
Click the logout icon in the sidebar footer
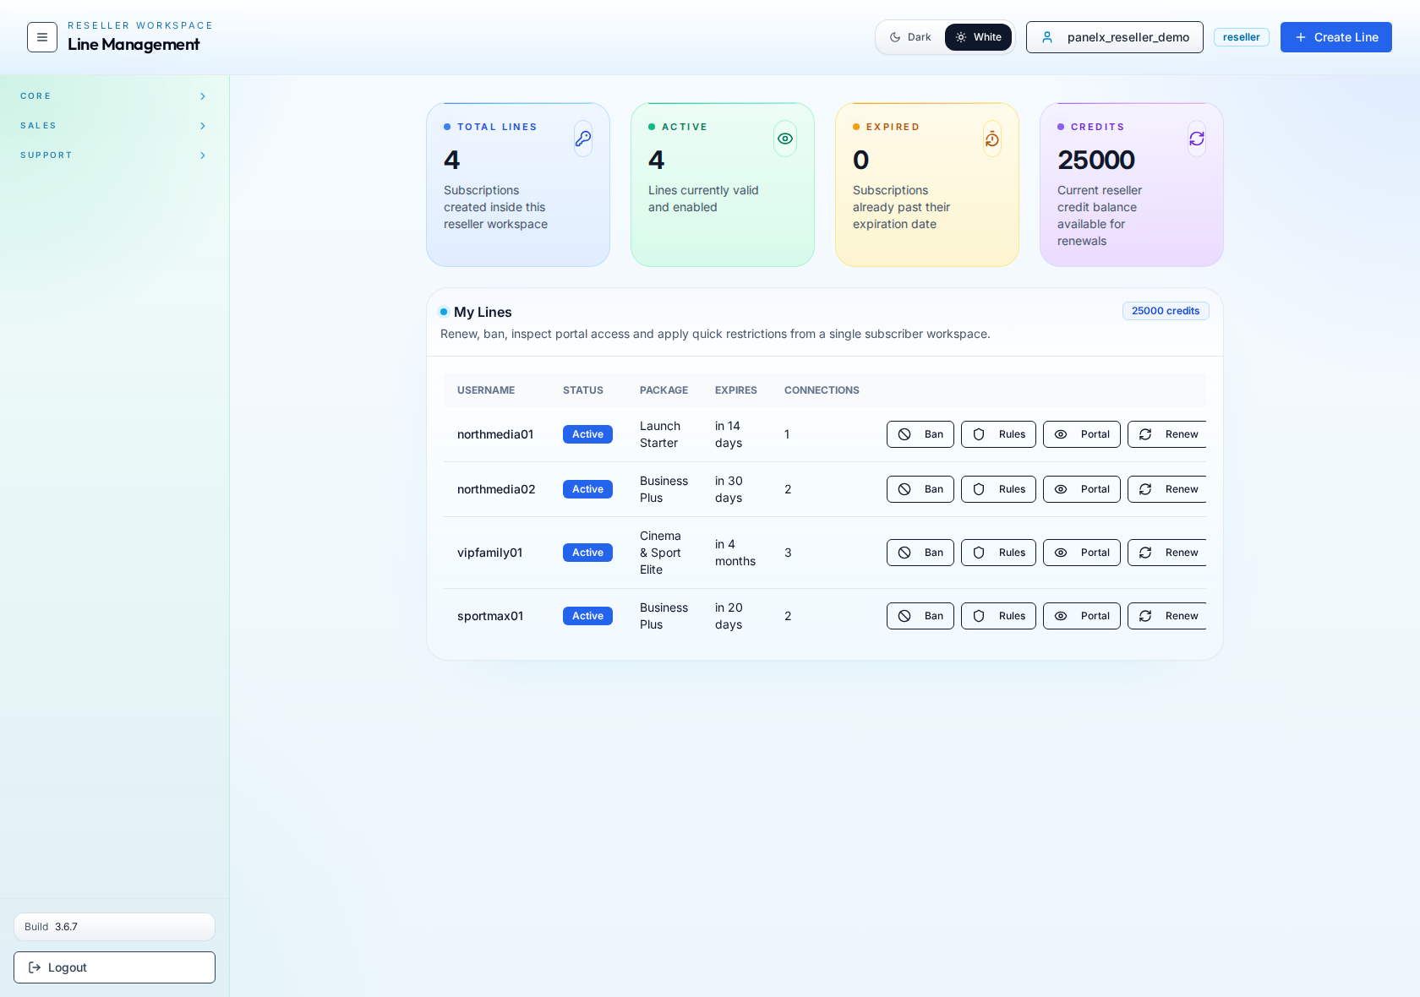coord(34,967)
